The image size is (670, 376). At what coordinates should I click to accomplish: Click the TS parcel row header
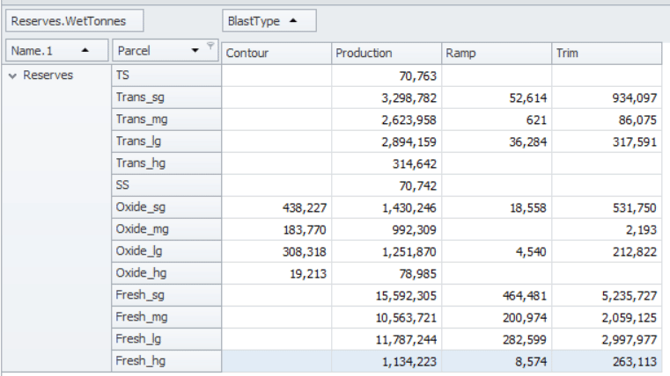(166, 76)
